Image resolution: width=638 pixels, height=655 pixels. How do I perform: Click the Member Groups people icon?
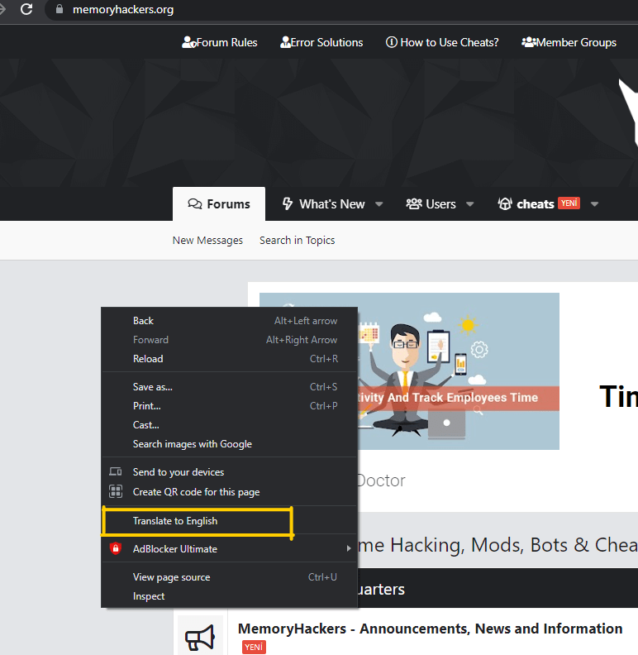(x=529, y=42)
